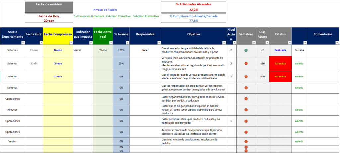Click the 'Niveles de Acción:' label

click(x=105, y=10)
